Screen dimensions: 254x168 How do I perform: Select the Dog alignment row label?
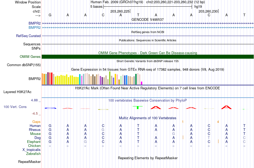point(37,138)
